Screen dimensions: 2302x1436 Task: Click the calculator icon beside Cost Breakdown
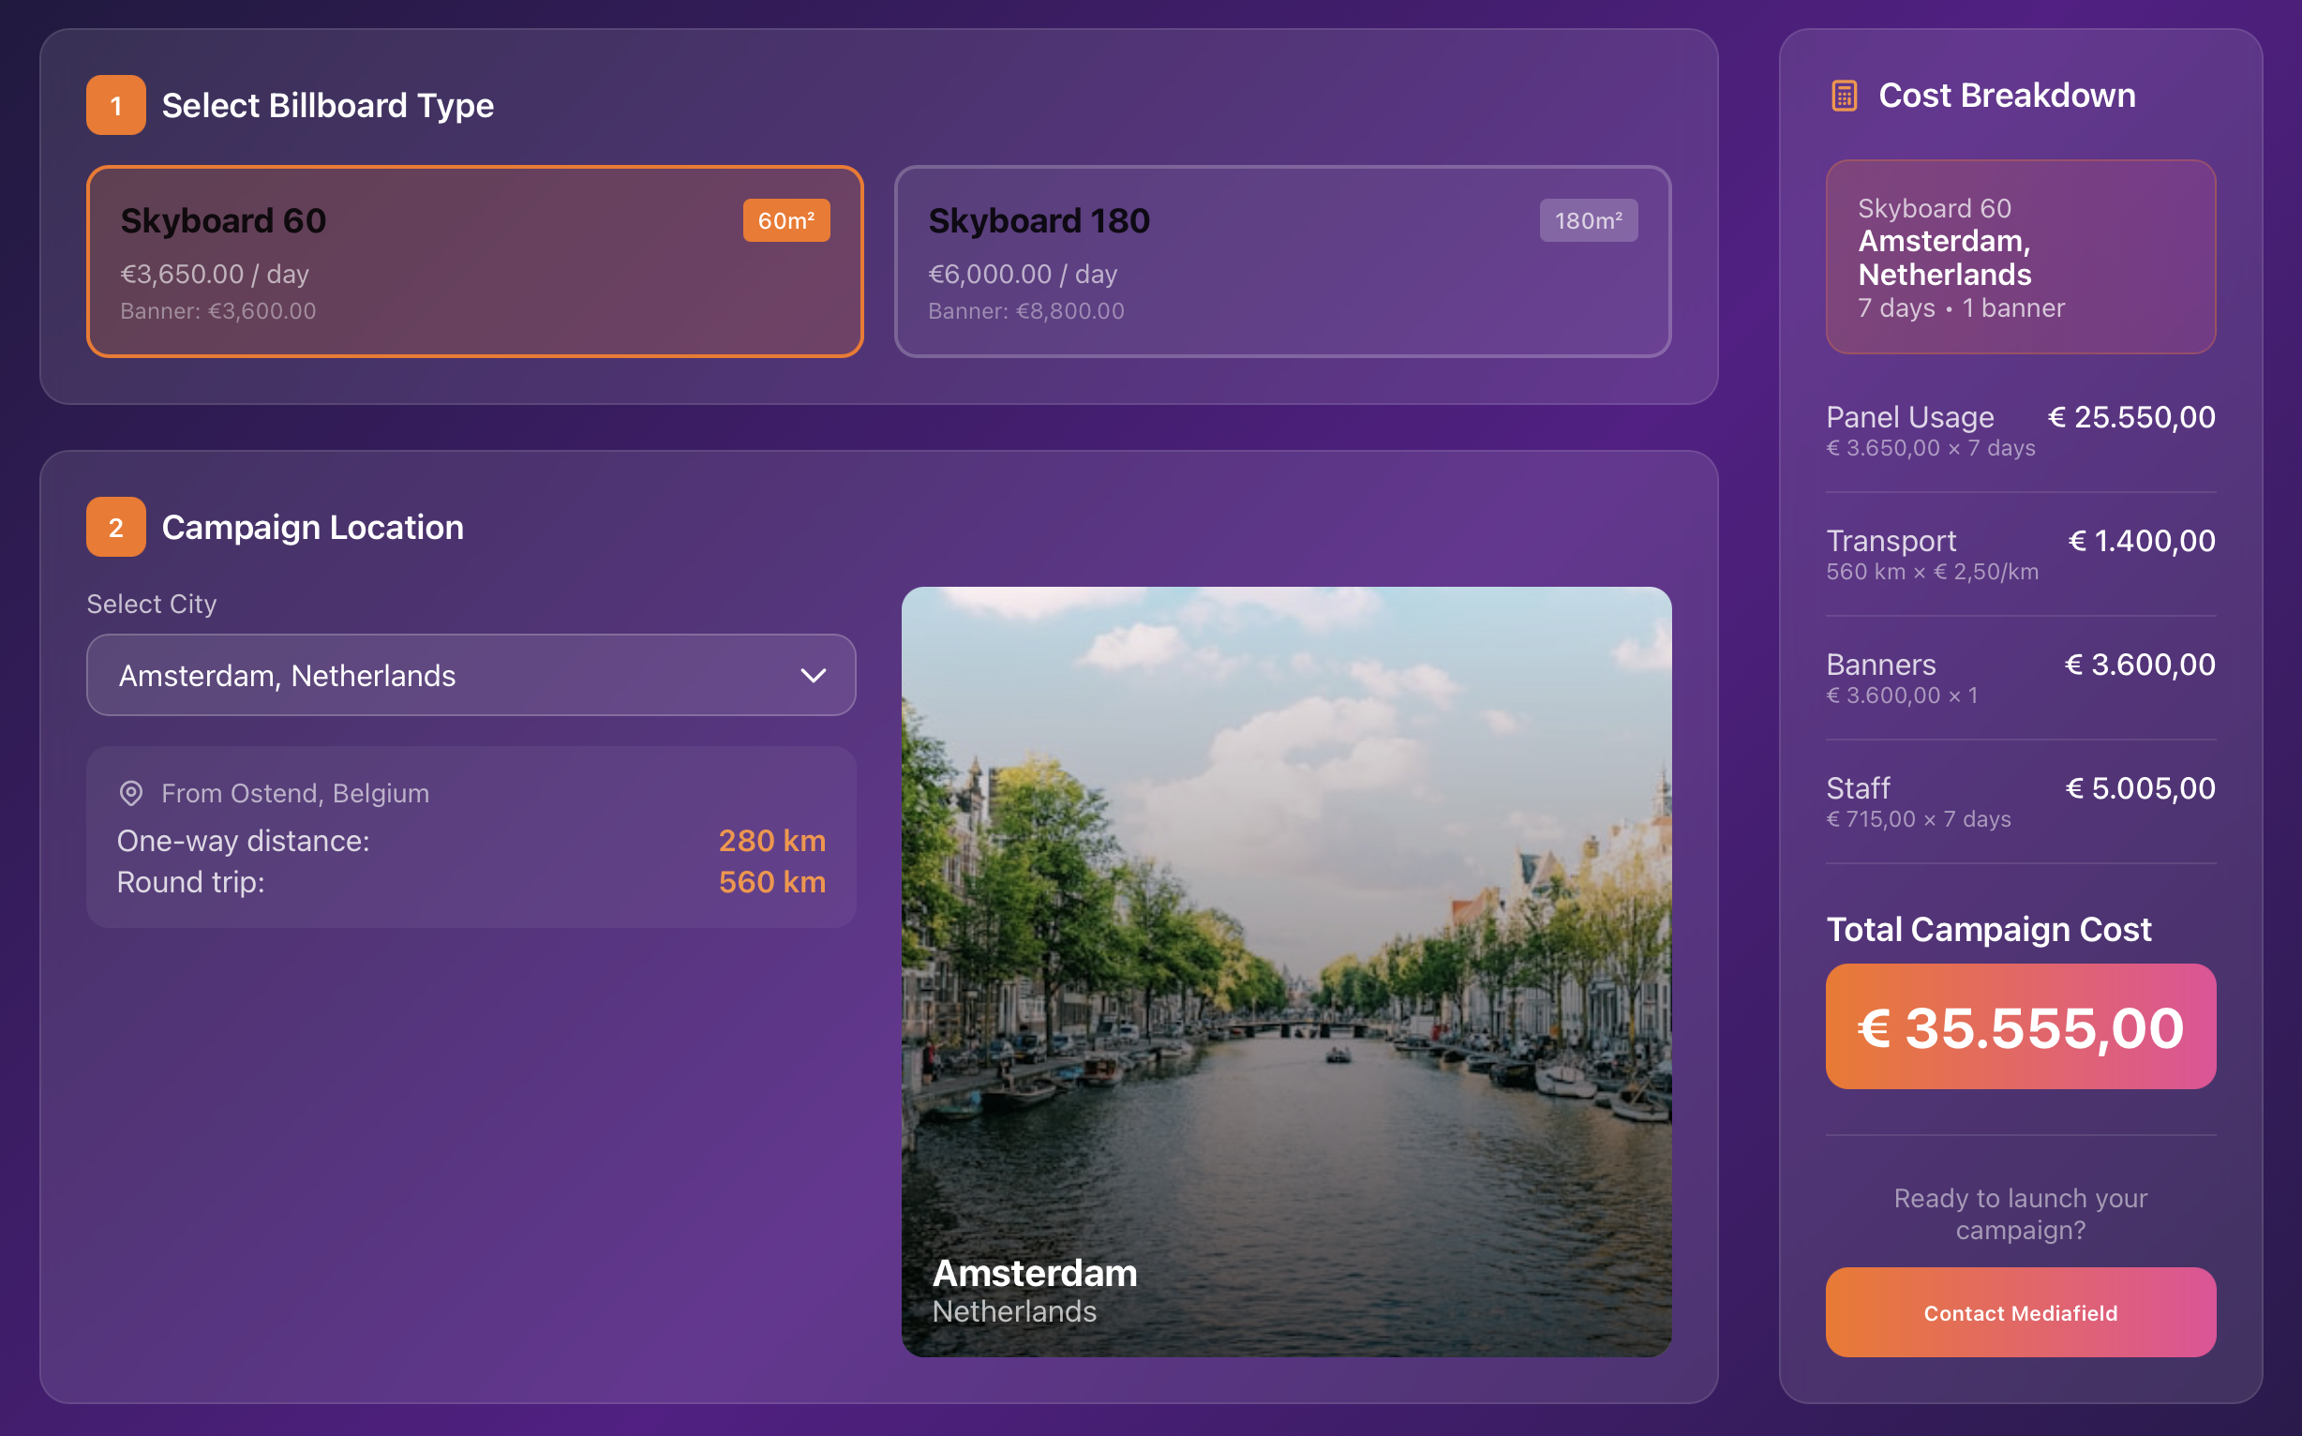point(1844,96)
